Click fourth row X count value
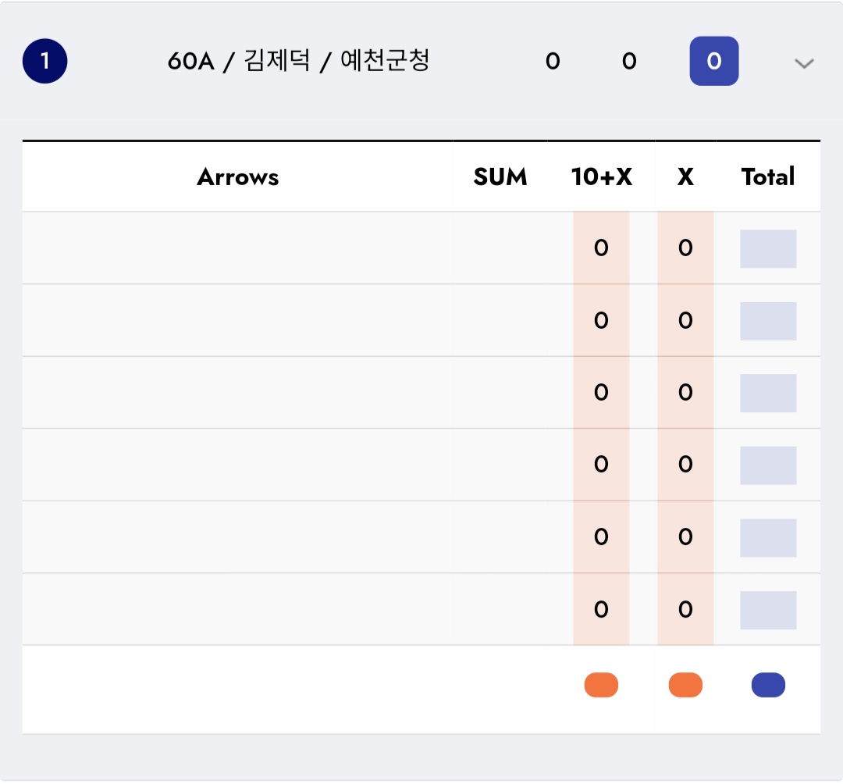Viewport: 843px width, 784px height. click(x=685, y=465)
